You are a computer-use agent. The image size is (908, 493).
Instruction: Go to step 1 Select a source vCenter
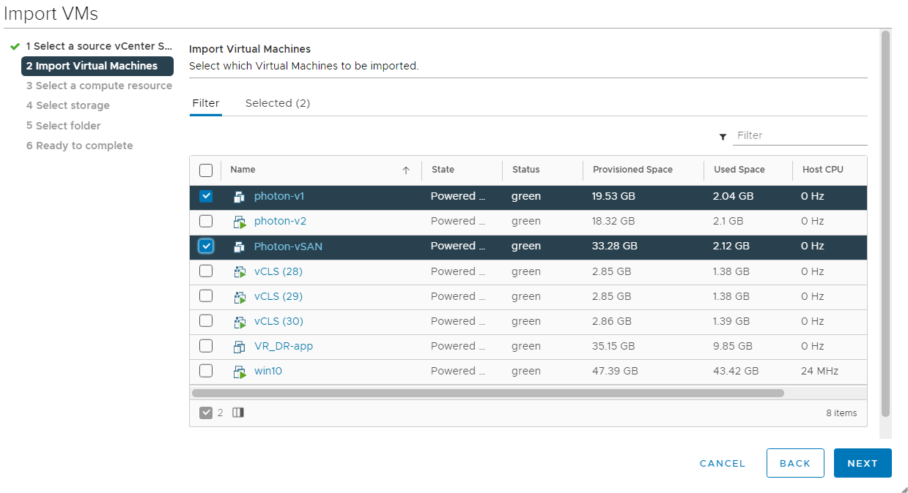coord(98,46)
